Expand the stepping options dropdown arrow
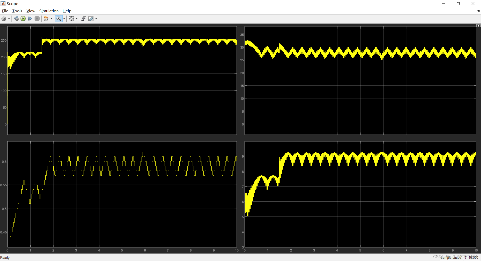 point(51,19)
